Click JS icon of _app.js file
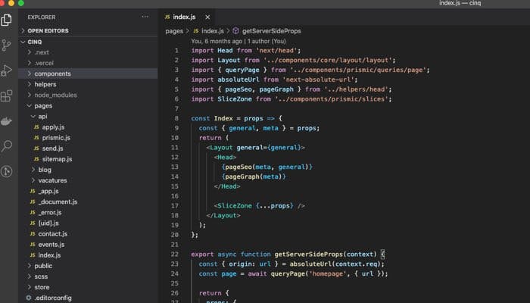 coord(33,191)
